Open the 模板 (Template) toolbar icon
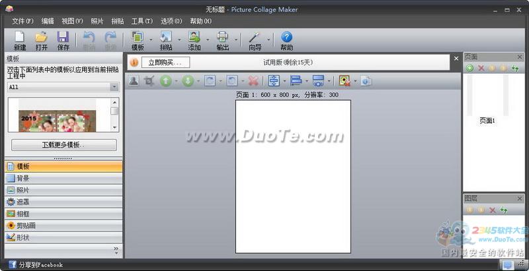This screenshot has width=529, height=271. point(138,37)
